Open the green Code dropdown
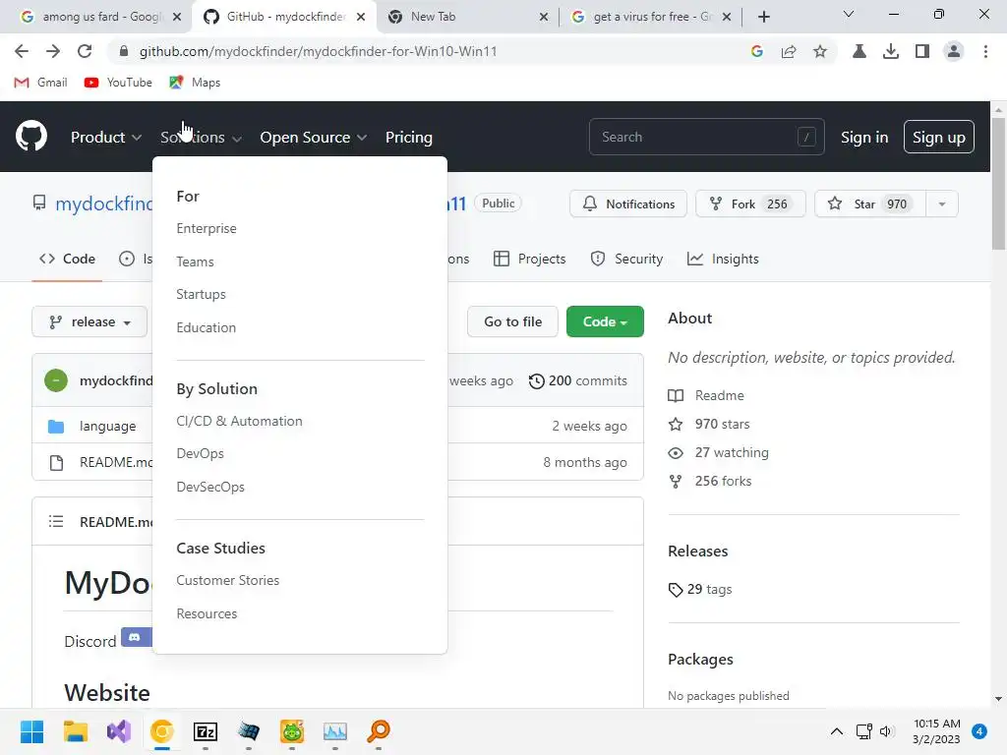The image size is (1007, 755). (605, 321)
